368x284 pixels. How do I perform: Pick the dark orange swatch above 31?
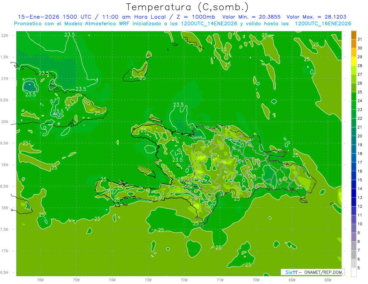coord(354,35)
